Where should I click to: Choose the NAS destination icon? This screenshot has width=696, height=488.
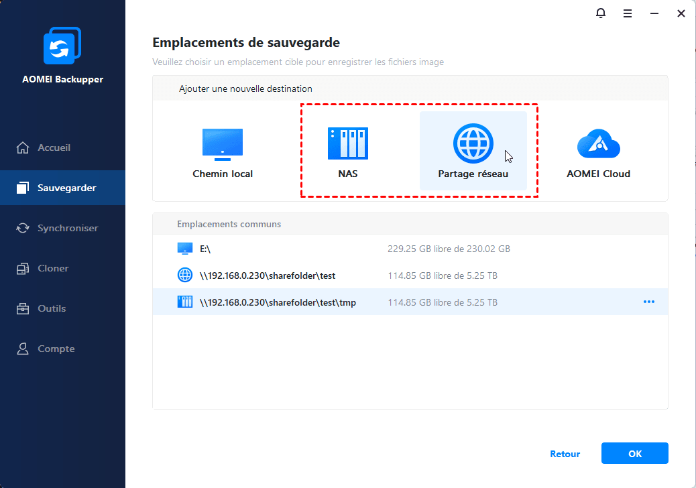pyautogui.click(x=348, y=143)
